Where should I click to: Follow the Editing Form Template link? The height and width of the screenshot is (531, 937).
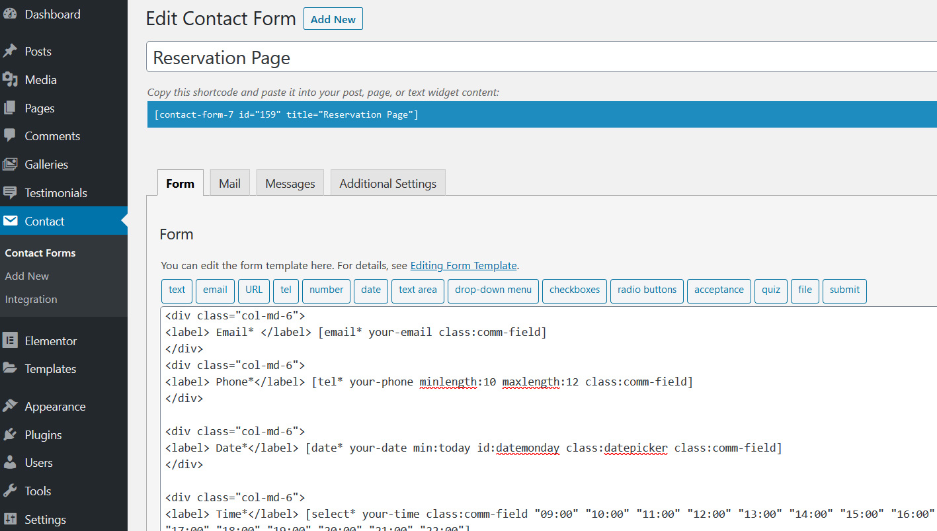pyautogui.click(x=463, y=266)
